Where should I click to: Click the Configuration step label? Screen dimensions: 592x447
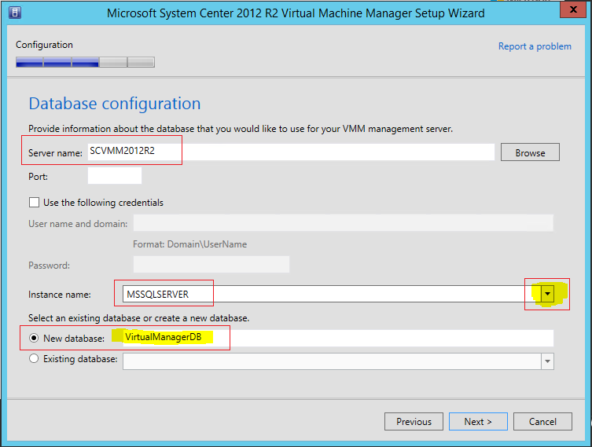44,45
